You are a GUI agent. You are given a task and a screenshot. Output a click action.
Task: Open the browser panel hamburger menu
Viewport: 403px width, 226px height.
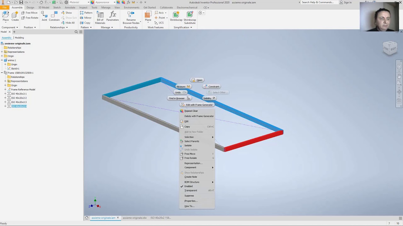(x=81, y=32)
